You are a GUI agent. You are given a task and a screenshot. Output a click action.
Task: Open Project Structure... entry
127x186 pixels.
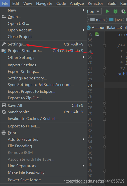coord(44,51)
